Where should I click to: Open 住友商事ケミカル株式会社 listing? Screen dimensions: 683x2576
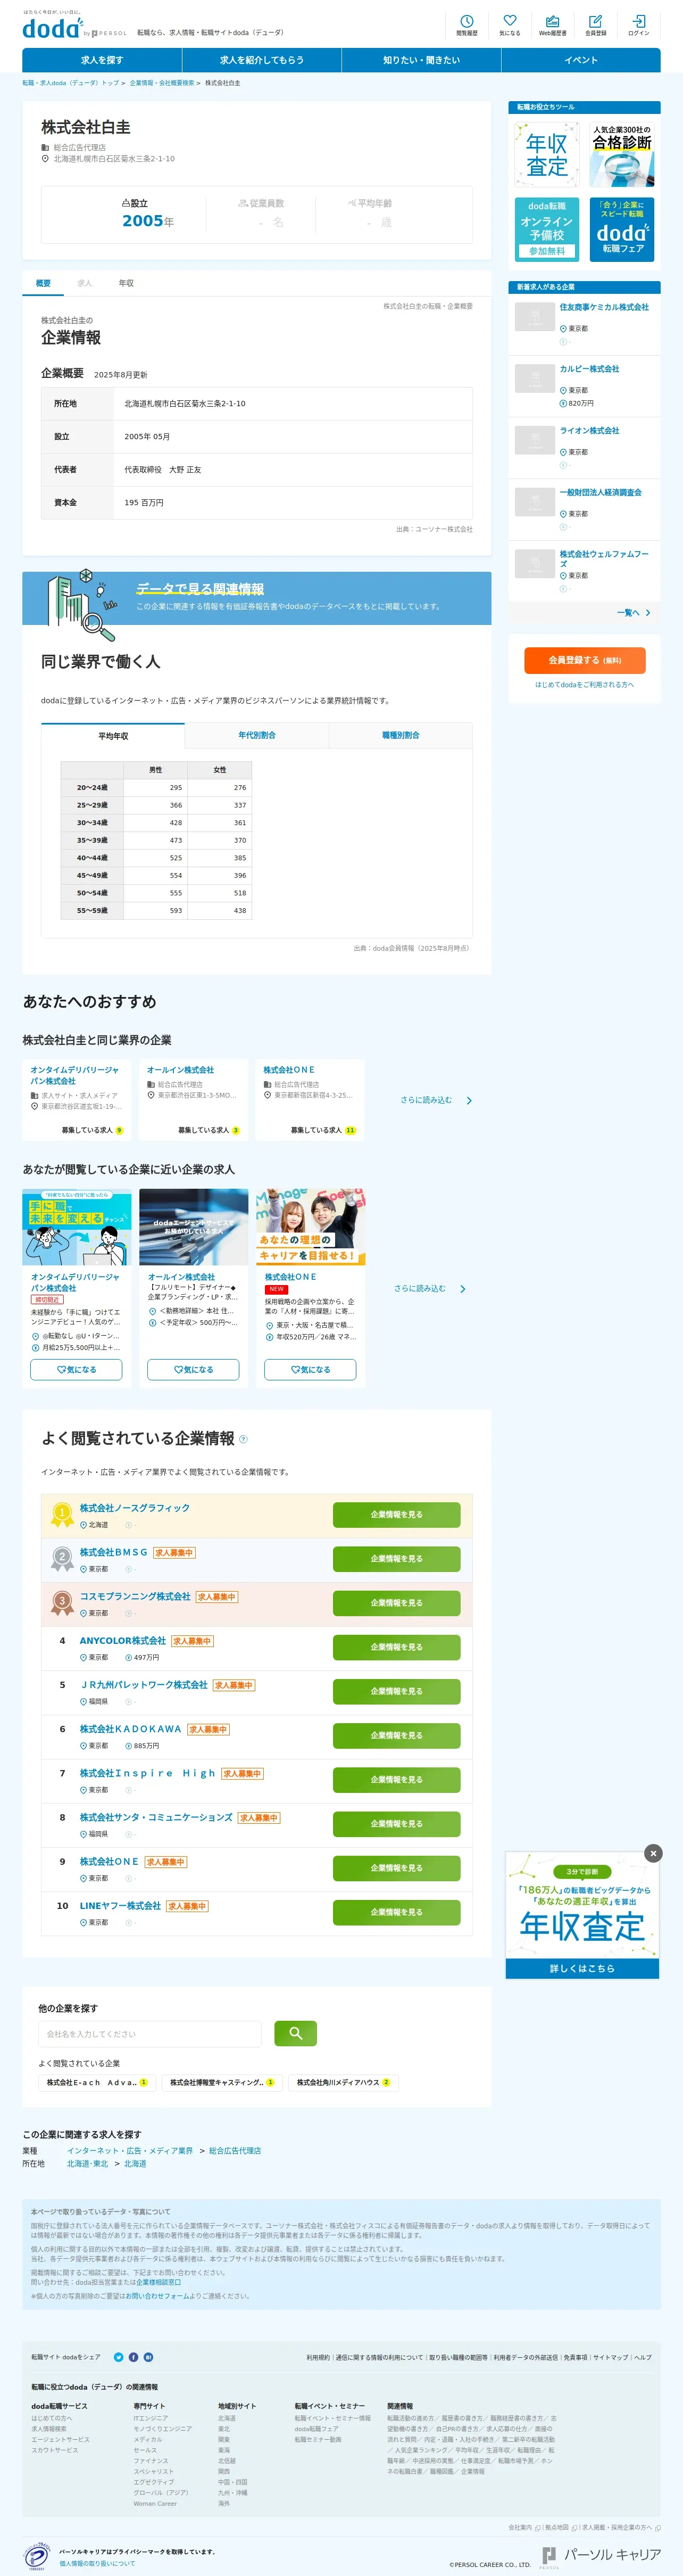(604, 307)
